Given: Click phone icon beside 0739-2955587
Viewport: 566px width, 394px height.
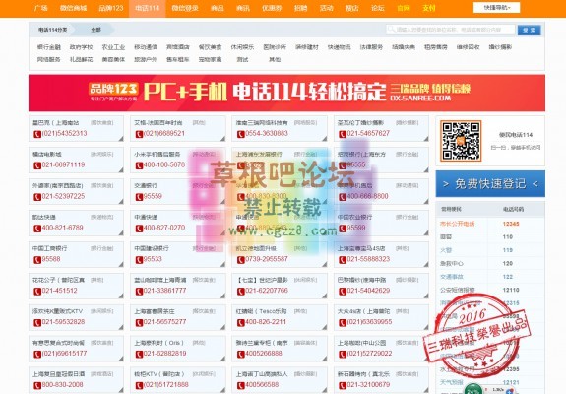Looking at the screenshot, I should pos(241,260).
